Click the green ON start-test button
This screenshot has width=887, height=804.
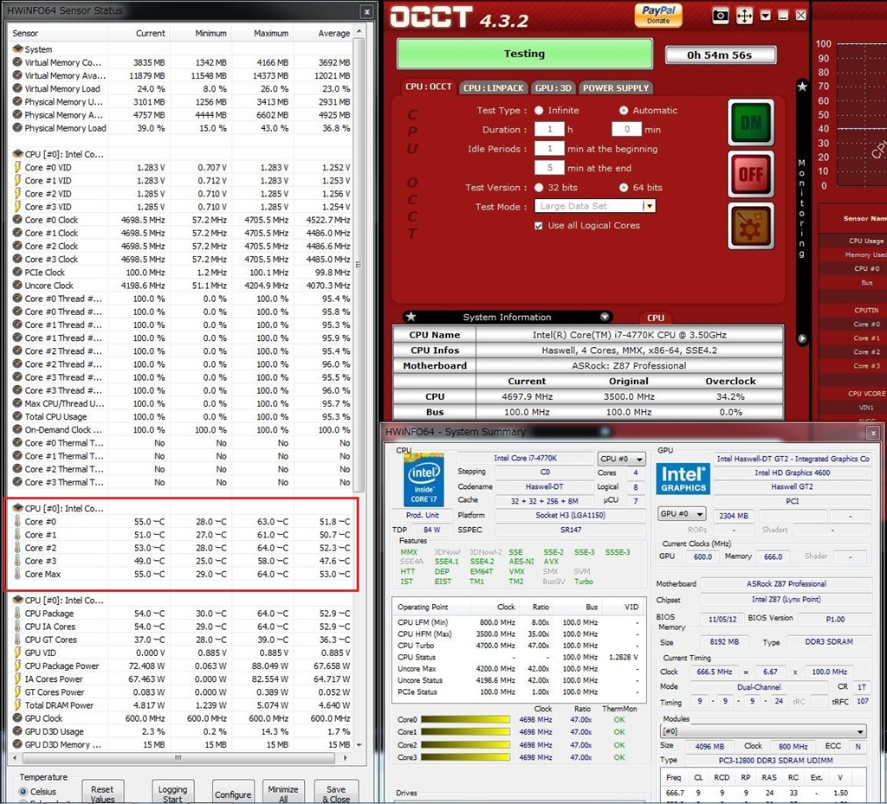point(751,123)
